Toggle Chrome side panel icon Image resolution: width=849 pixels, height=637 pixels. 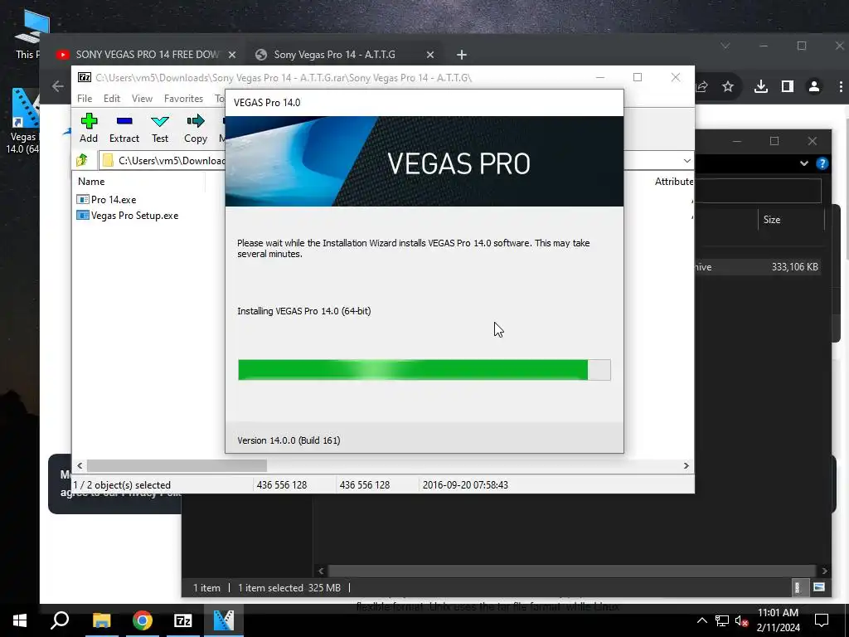(x=788, y=86)
